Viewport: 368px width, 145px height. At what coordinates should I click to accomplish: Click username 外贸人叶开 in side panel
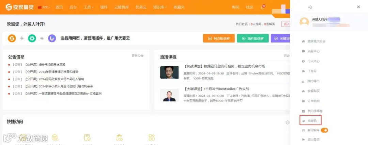[x=319, y=19]
